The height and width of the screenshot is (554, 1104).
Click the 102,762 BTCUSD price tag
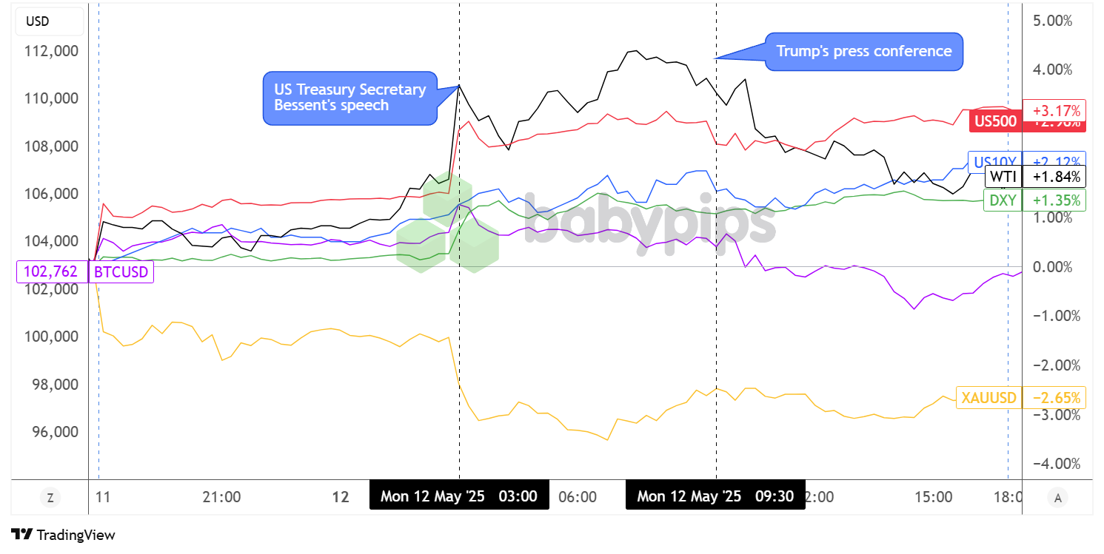tap(50, 271)
